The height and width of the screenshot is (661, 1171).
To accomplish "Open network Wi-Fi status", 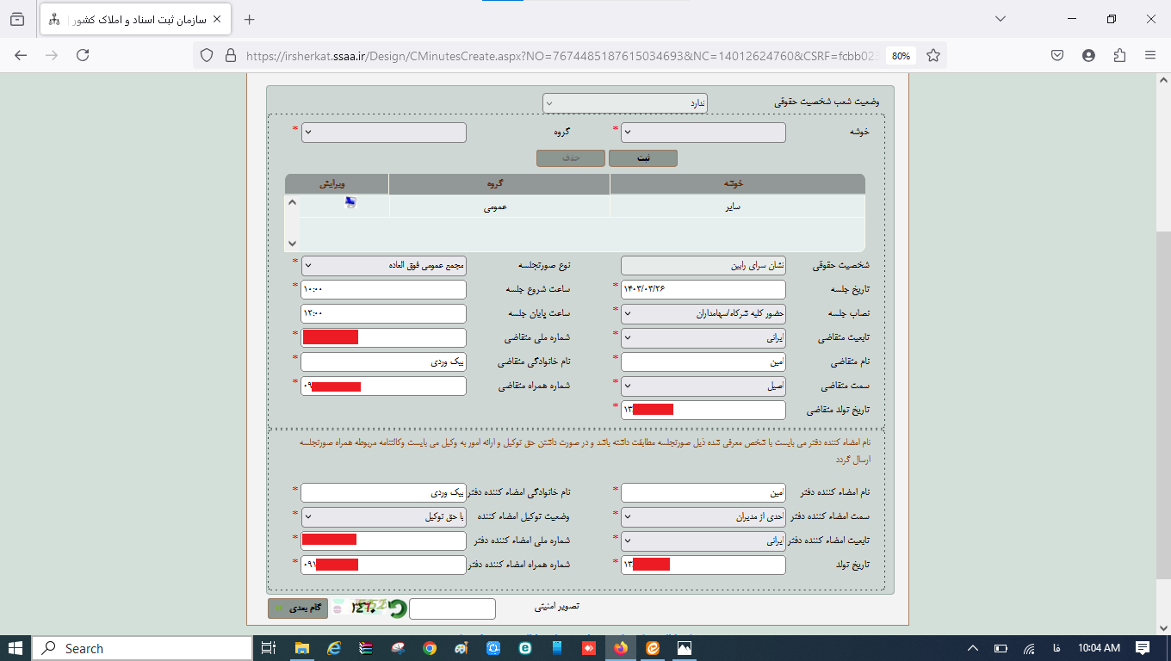I will (x=1028, y=648).
